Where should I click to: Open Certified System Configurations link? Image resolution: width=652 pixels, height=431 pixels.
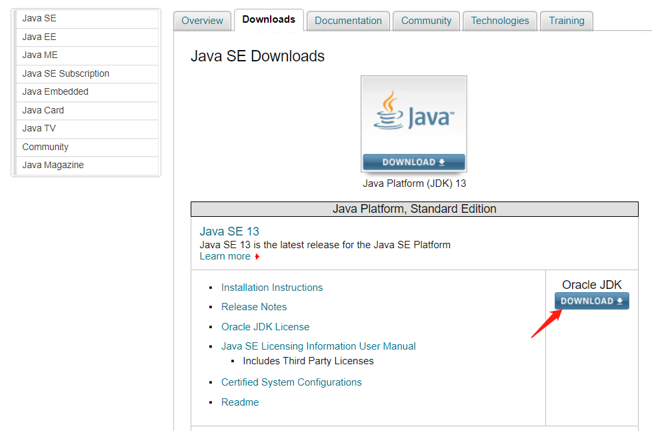(291, 382)
